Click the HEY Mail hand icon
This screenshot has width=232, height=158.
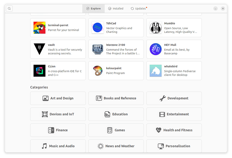pos(155,49)
